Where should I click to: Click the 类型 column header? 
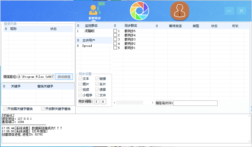[196, 26]
